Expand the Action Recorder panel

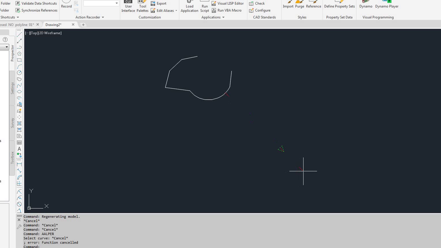(x=90, y=17)
